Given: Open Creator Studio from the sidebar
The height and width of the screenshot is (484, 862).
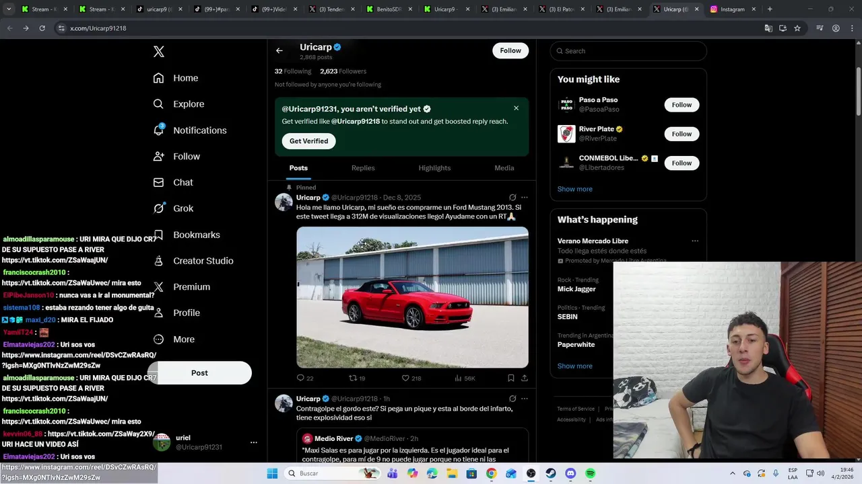Looking at the screenshot, I should click(x=193, y=261).
